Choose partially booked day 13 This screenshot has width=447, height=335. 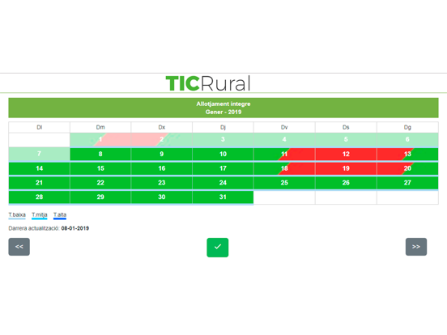point(407,154)
